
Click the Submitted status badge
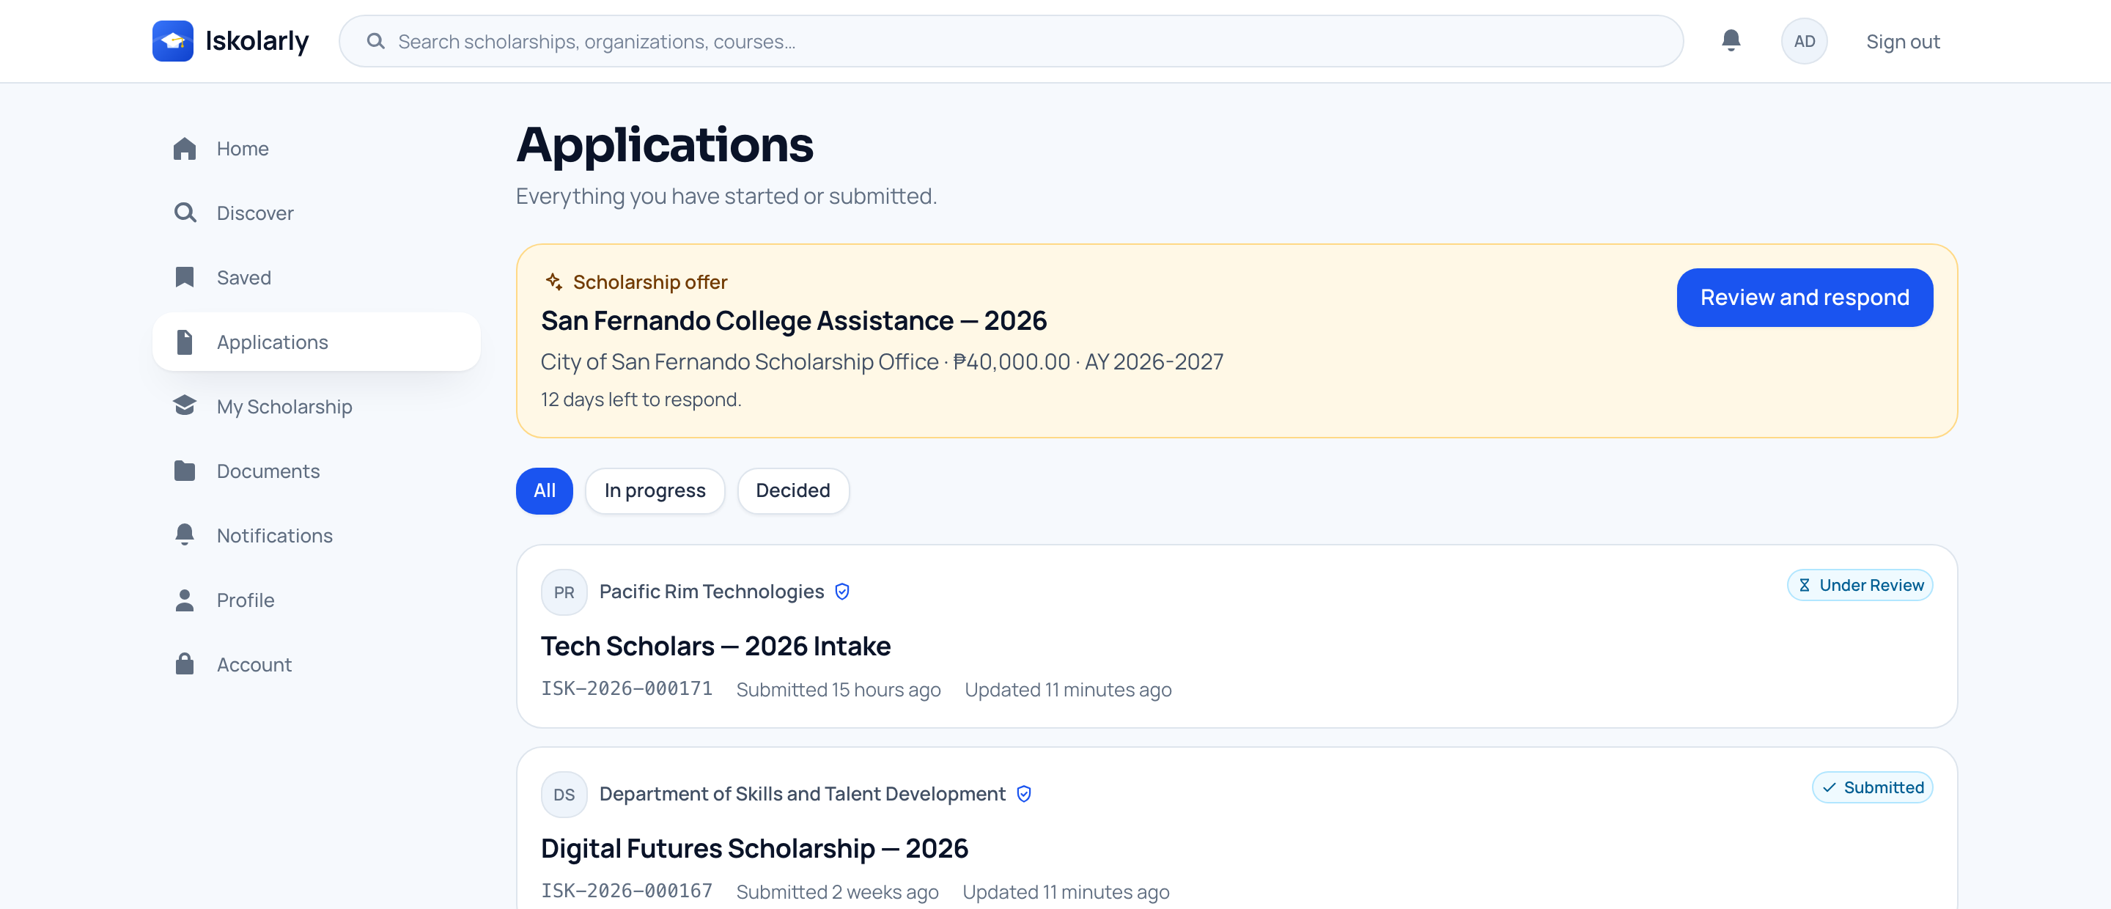[1872, 788]
